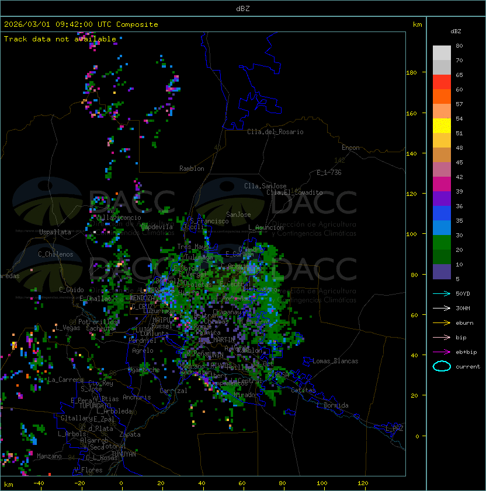
Task: Click the yellow eburn arrow in legend
Action: click(442, 322)
